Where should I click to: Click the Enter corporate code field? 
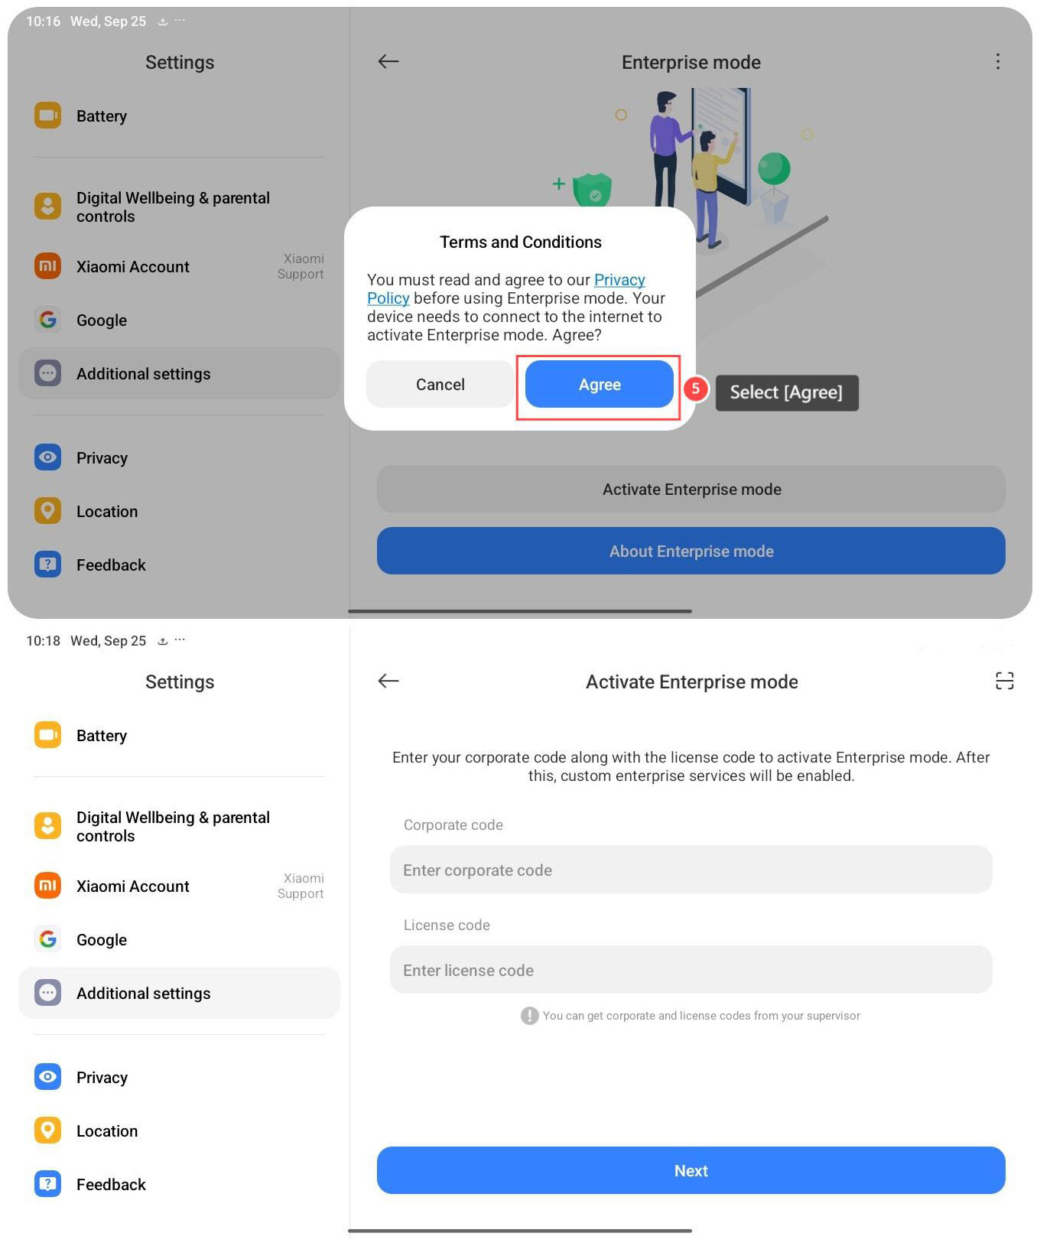point(691,870)
